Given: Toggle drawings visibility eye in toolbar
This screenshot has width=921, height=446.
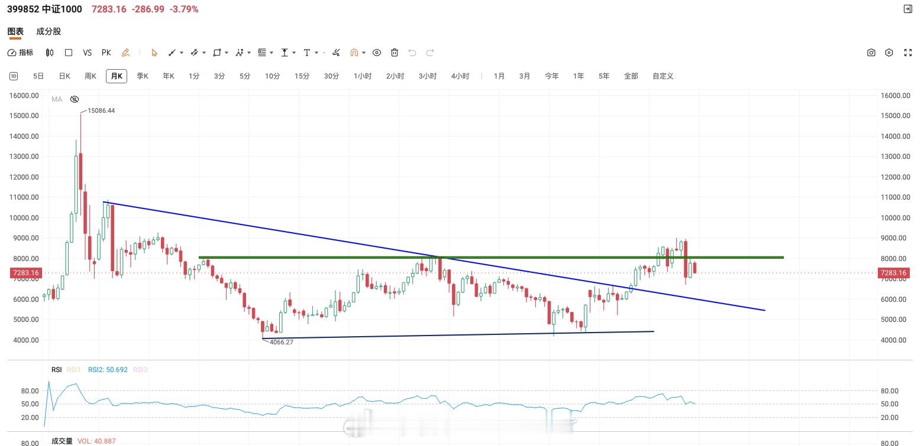Looking at the screenshot, I should (377, 53).
